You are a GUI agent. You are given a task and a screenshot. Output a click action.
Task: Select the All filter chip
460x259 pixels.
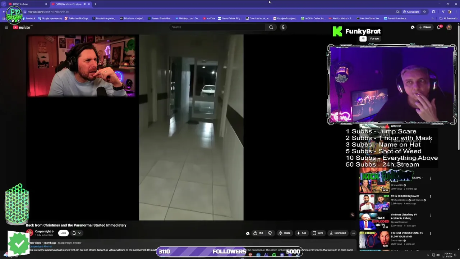(363, 38)
